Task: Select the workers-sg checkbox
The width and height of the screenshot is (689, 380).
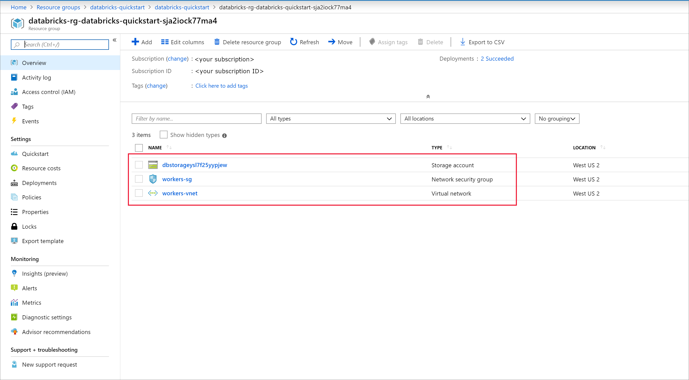Action: coord(139,179)
